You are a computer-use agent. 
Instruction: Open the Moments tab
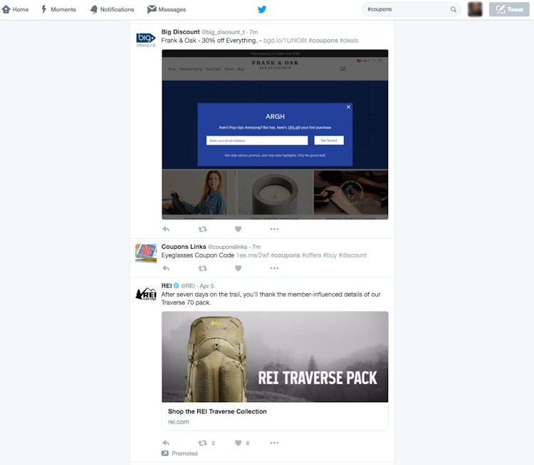point(58,9)
